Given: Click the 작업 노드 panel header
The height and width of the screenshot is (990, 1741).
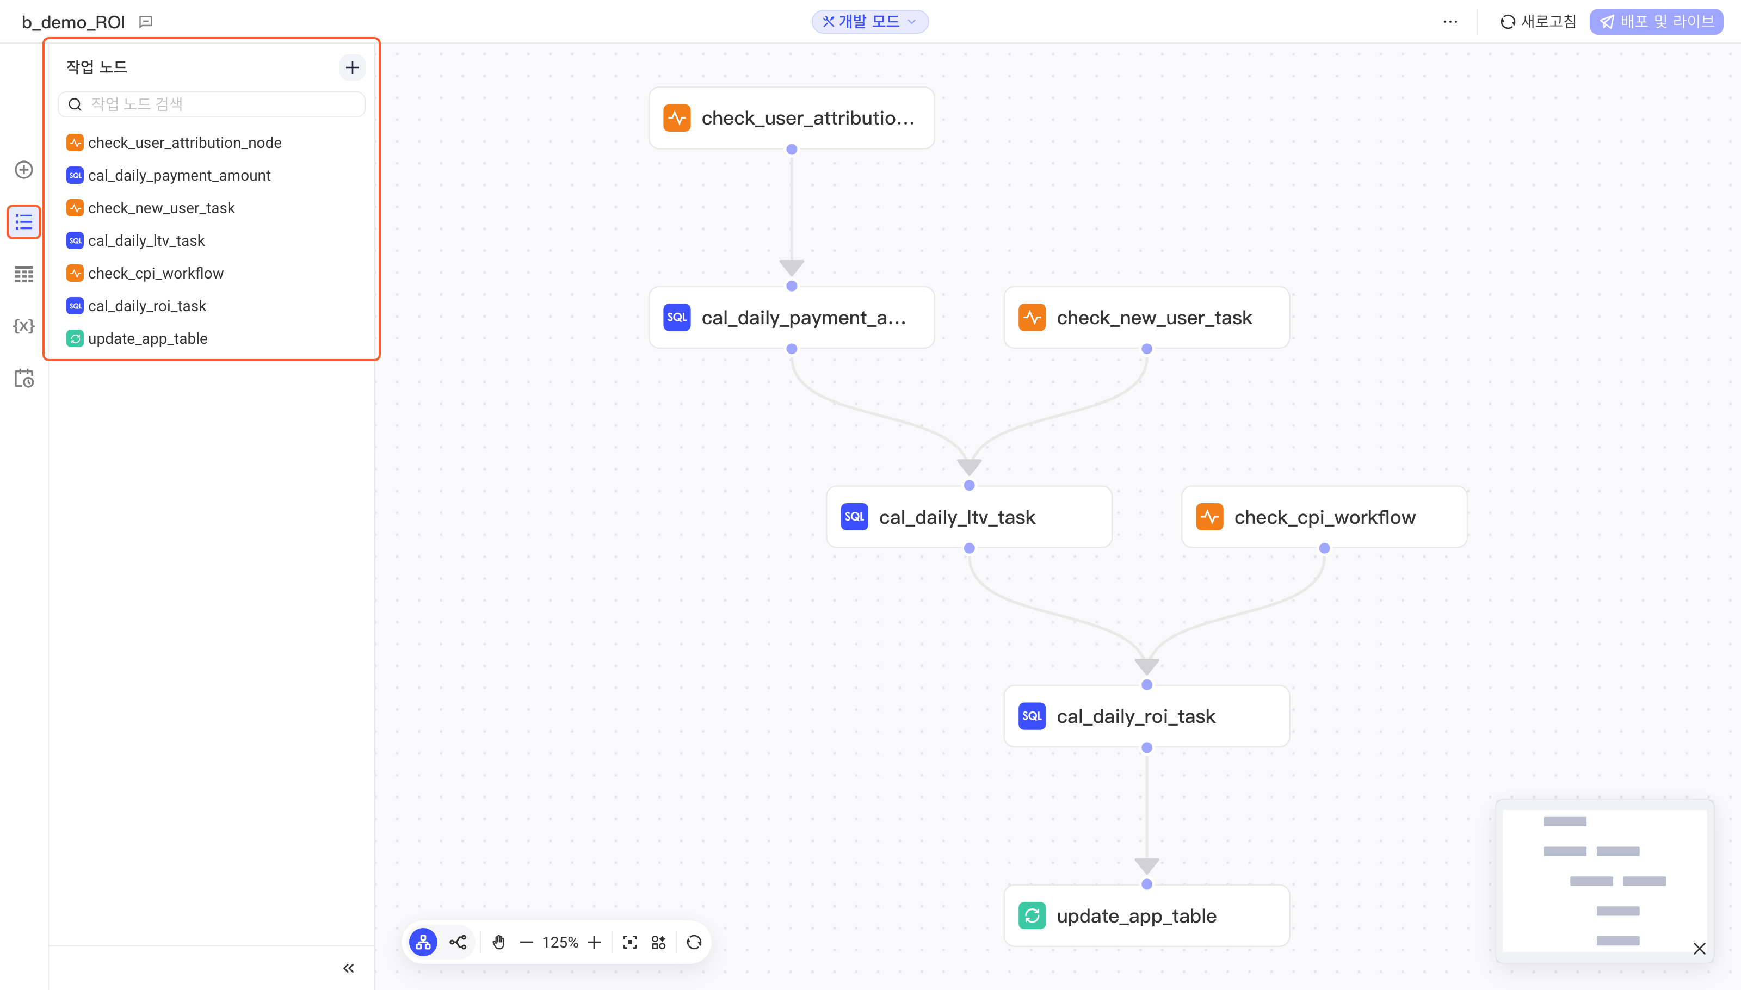Looking at the screenshot, I should tap(97, 67).
